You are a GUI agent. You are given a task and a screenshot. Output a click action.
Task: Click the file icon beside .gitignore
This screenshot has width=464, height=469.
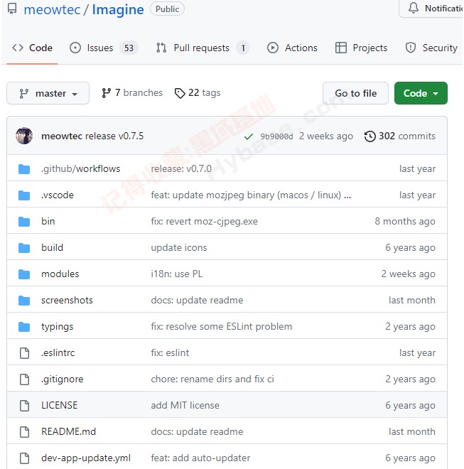coord(24,379)
